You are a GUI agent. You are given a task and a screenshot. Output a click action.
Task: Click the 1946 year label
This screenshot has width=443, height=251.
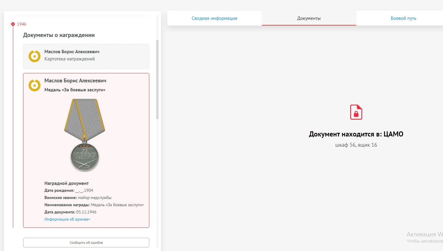tap(22, 24)
